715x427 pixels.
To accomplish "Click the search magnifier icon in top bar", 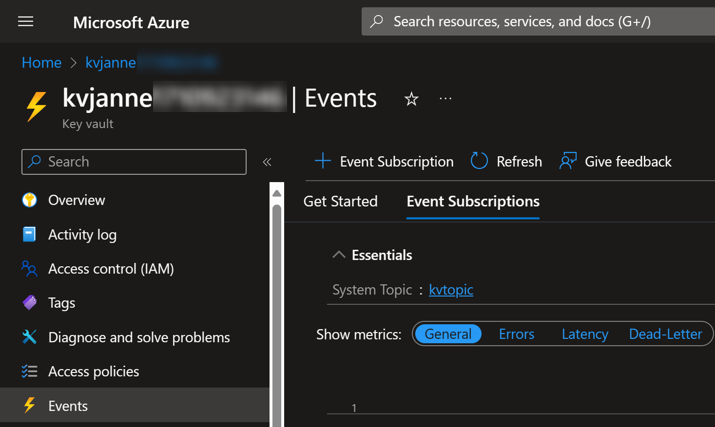I will coord(376,21).
